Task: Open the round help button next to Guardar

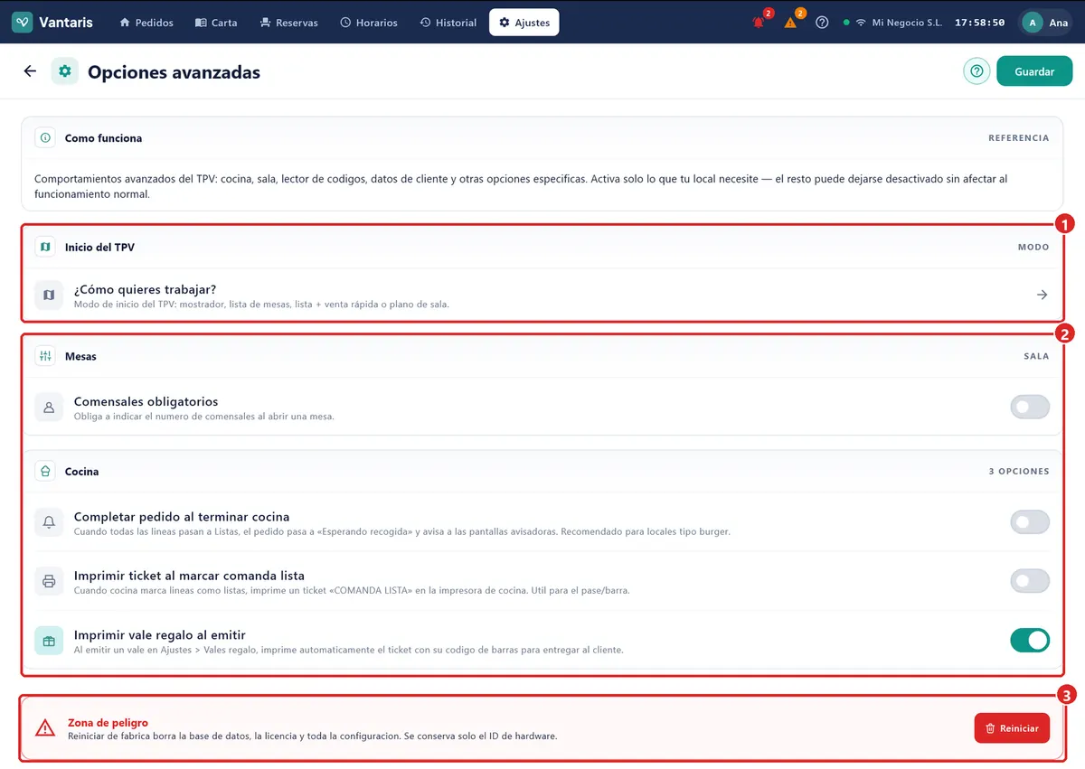Action: pos(976,71)
